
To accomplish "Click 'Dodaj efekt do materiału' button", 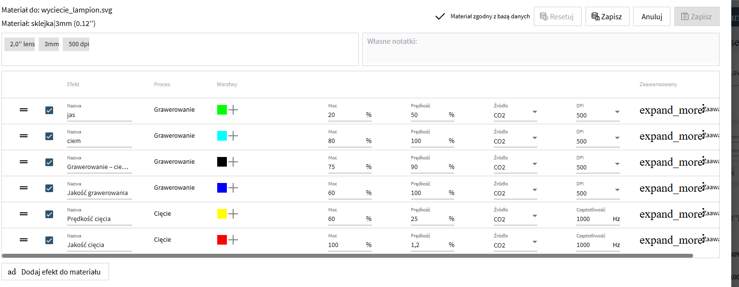I will (x=56, y=272).
